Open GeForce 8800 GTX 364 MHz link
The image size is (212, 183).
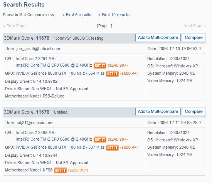point(60,73)
